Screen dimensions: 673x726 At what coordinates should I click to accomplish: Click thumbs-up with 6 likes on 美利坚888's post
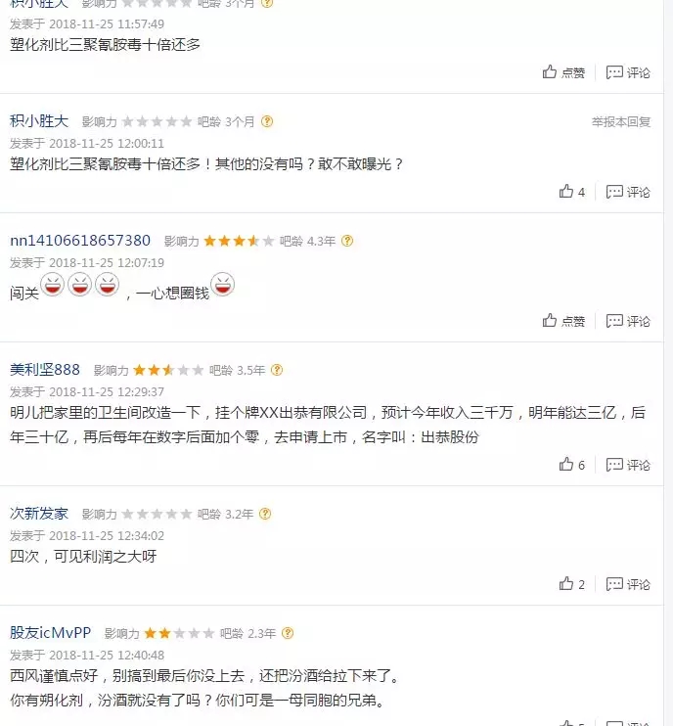[571, 465]
